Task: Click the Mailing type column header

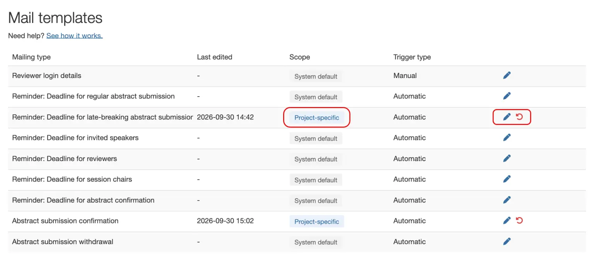Action: click(31, 57)
